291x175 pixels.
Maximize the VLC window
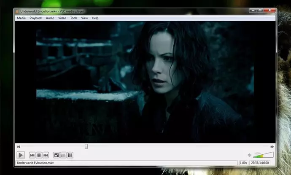click(260, 11)
